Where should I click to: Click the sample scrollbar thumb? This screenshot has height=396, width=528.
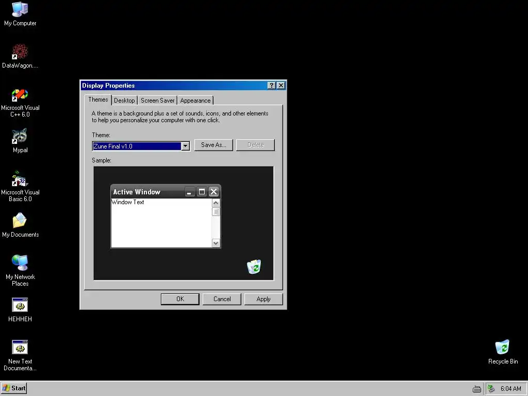pyautogui.click(x=216, y=211)
